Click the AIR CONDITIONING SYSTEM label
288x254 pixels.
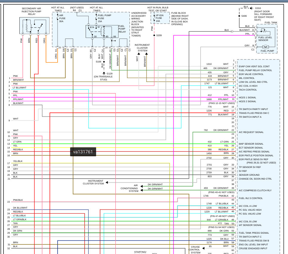[x=130, y=188]
